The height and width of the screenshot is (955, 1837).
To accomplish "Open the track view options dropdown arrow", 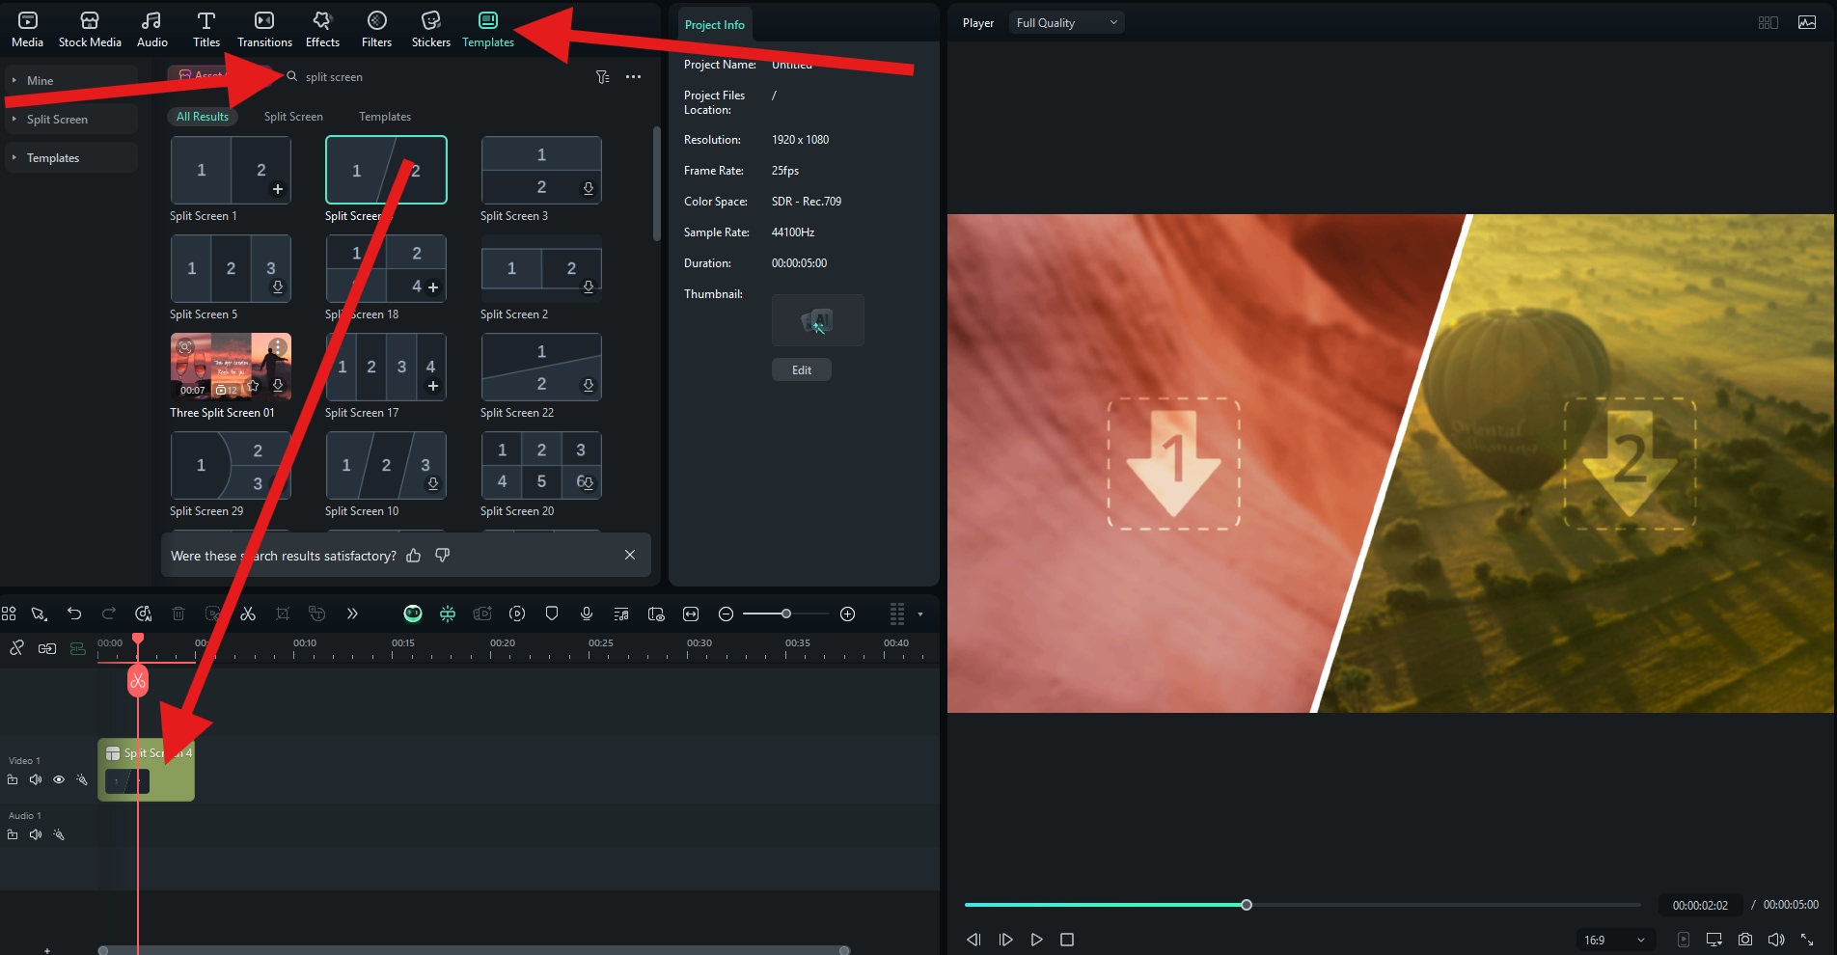I will (920, 614).
